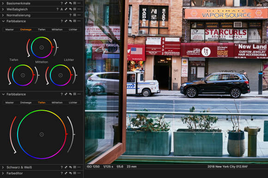Click the reset arrow icon in Farbeditor

point(70,173)
